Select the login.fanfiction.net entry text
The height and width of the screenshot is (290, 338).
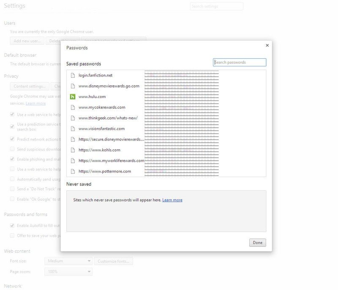[x=95, y=75]
